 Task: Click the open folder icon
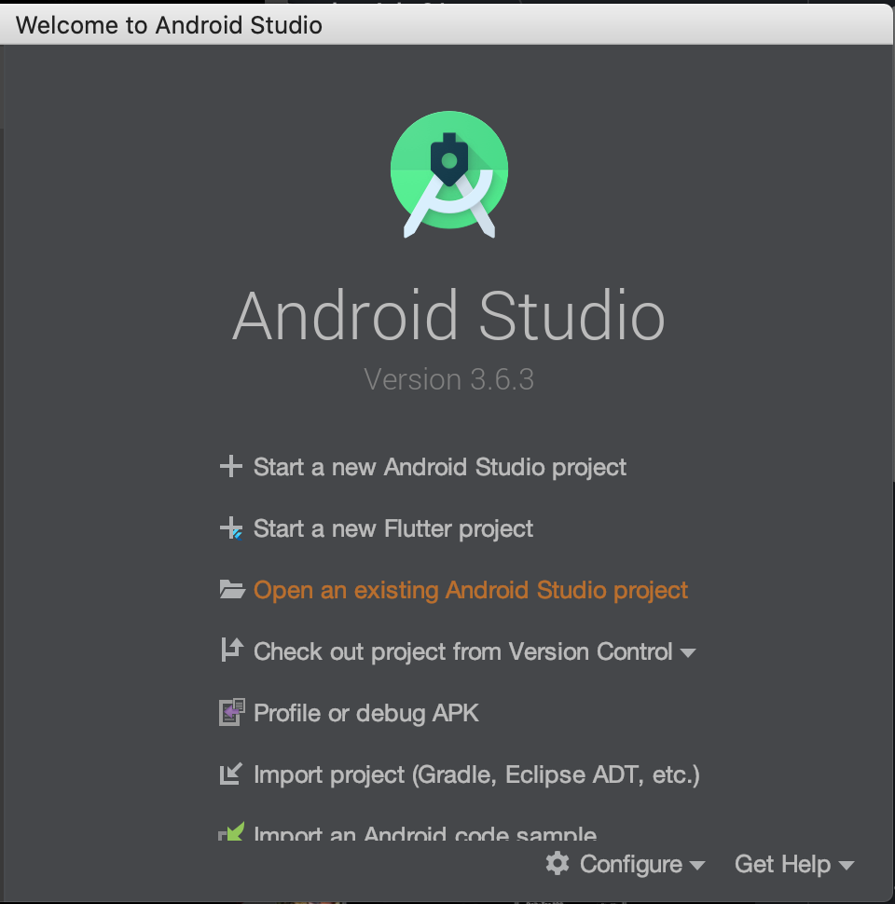(x=232, y=590)
